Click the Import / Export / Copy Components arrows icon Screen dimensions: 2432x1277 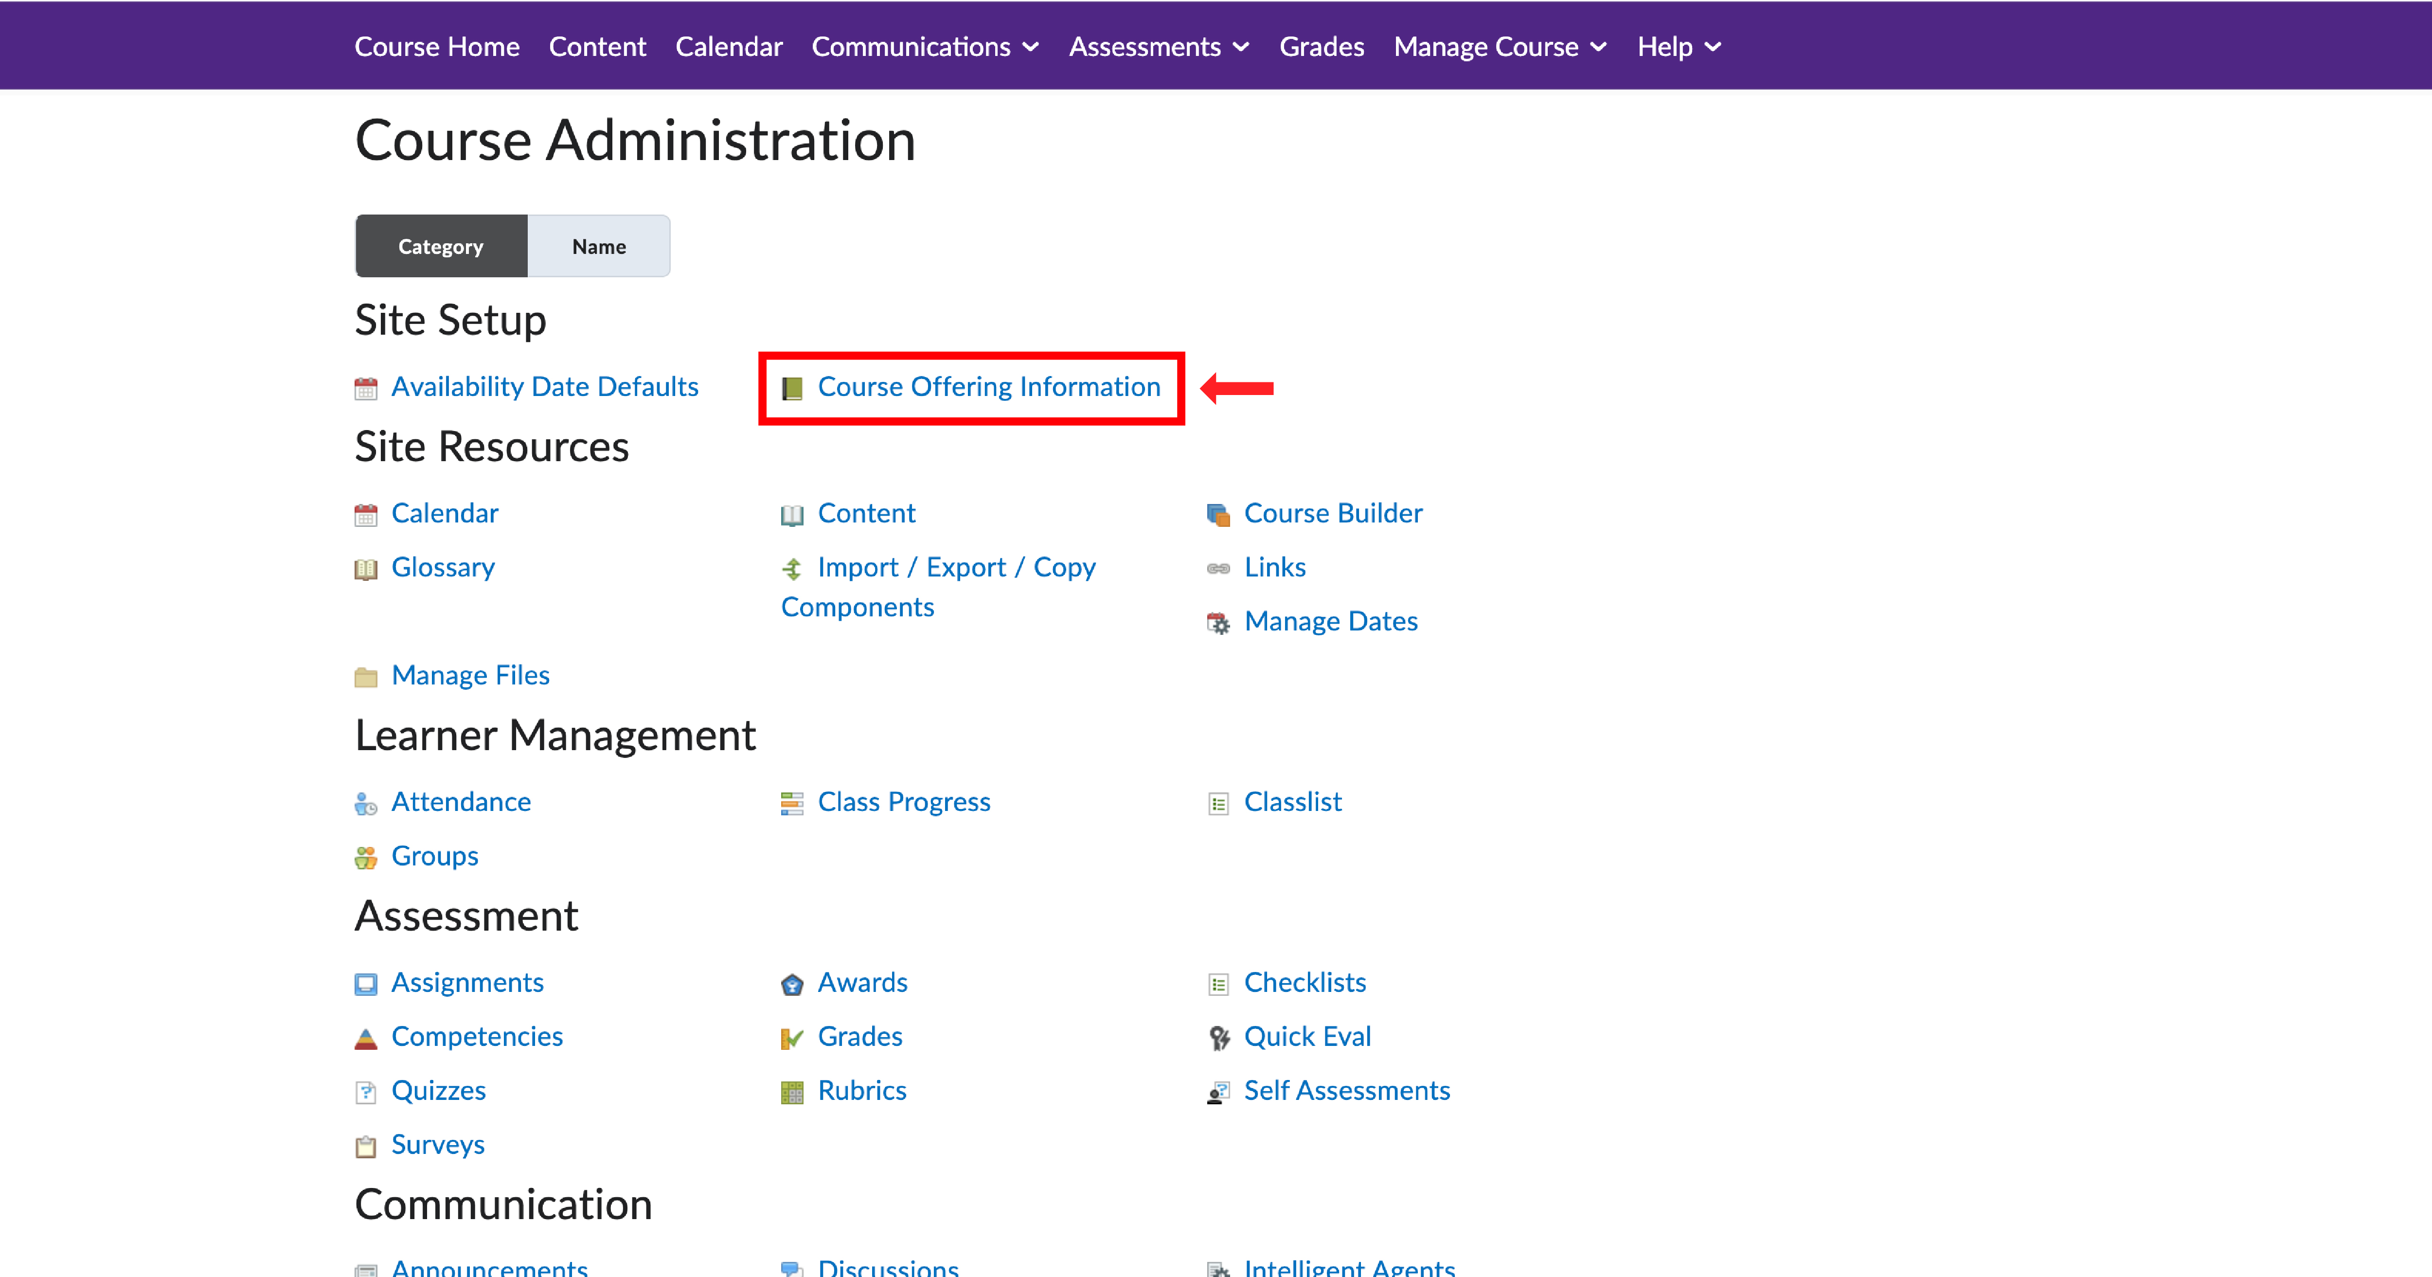coord(791,568)
